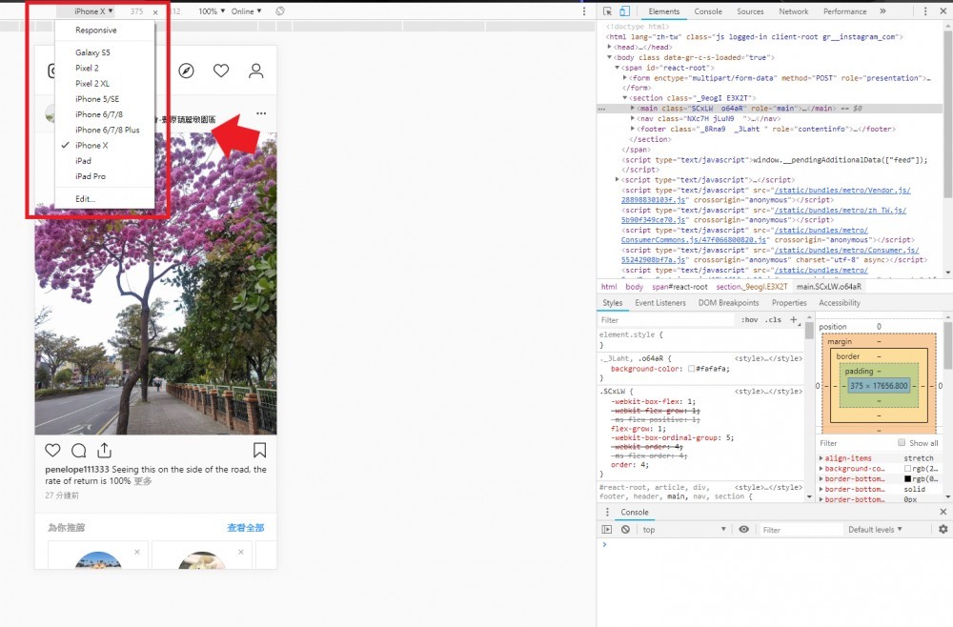Like the post with heart icon
This screenshot has height=627, width=953.
click(52, 450)
